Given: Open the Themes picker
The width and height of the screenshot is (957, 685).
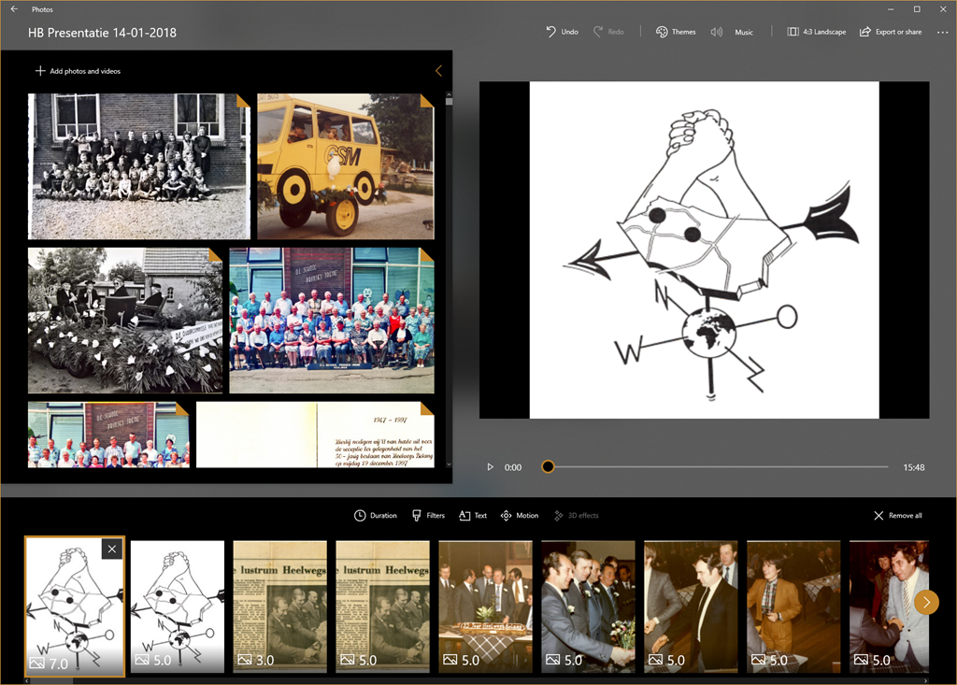Looking at the screenshot, I should (x=675, y=32).
